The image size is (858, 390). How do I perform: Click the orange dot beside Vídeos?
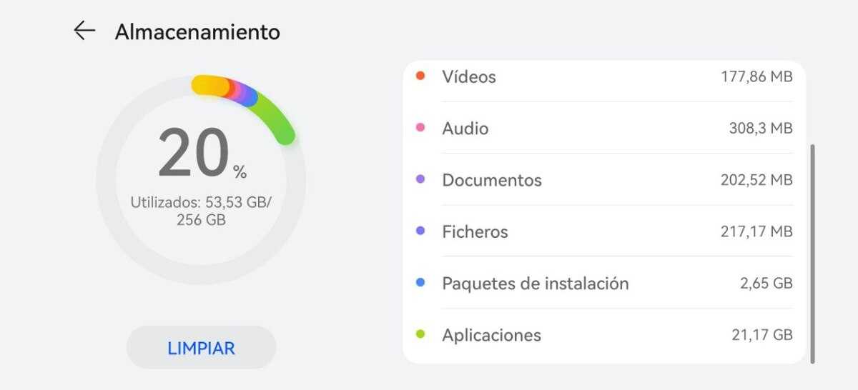pos(420,76)
